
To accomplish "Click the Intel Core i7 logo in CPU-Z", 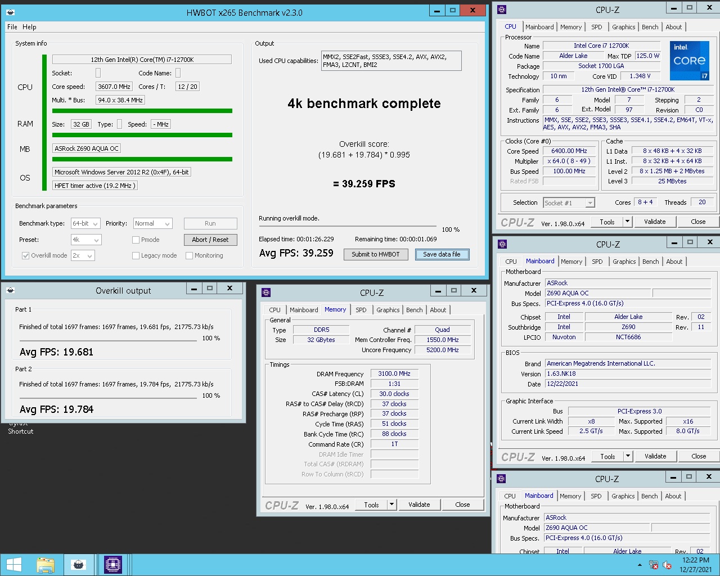I will coord(689,61).
